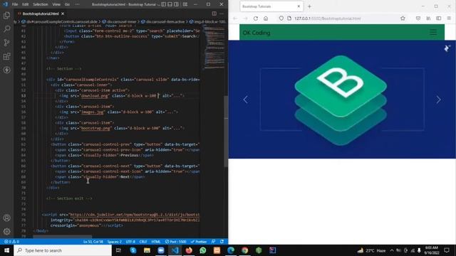Reload the page in Firefox

pos(255,18)
